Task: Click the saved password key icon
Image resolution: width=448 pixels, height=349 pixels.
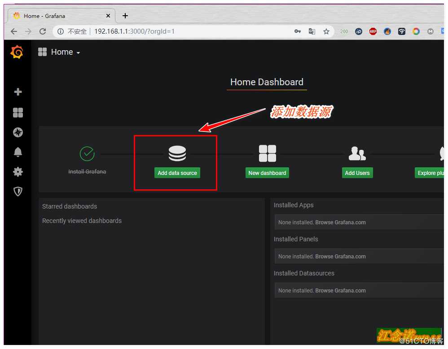Action: 298,31
